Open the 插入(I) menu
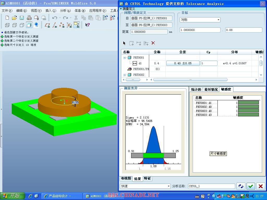 pos(51,11)
